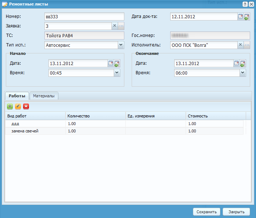The height and width of the screenshot is (218, 256).
Task: Sort by Ед. измерения column header
Action: tap(156, 116)
